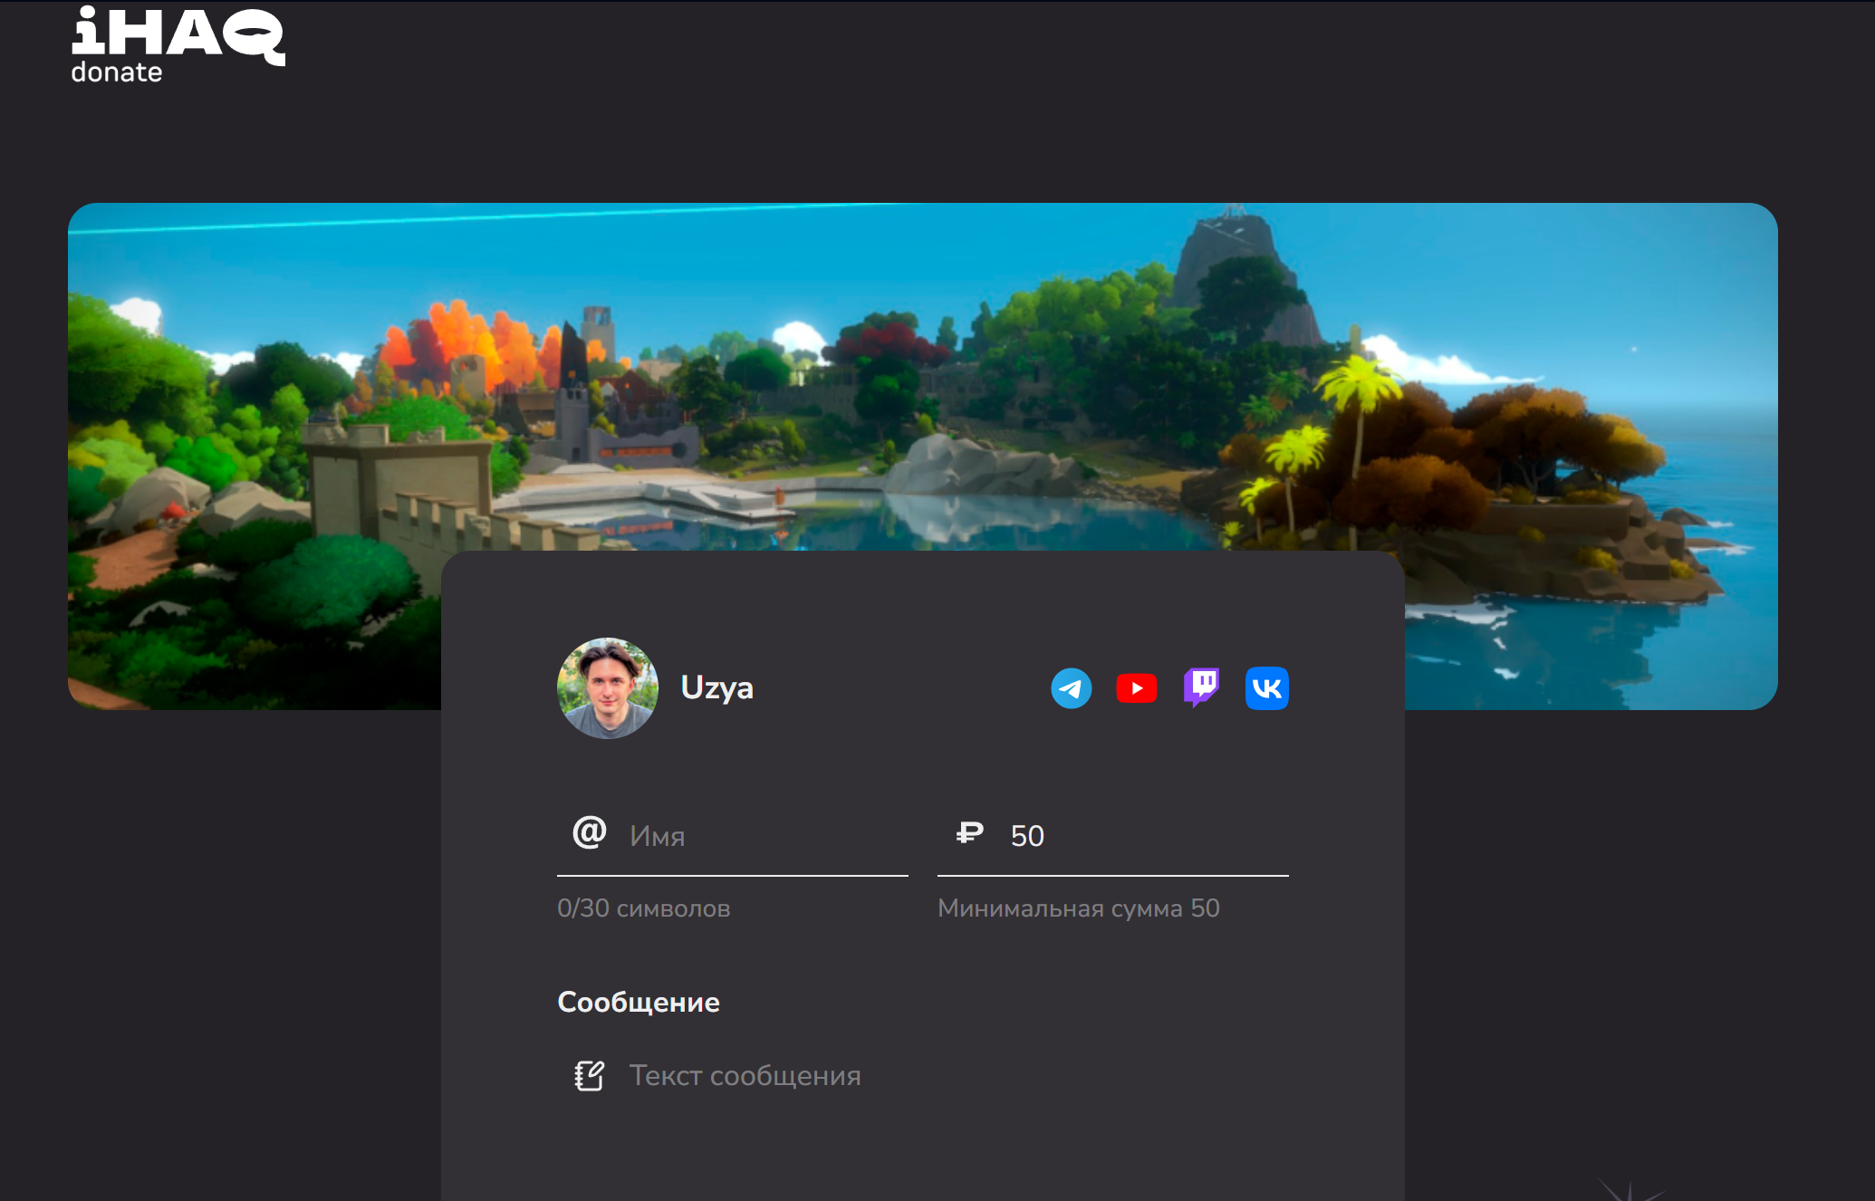Click the iHAQ logo
The image size is (1875, 1201).
click(178, 34)
